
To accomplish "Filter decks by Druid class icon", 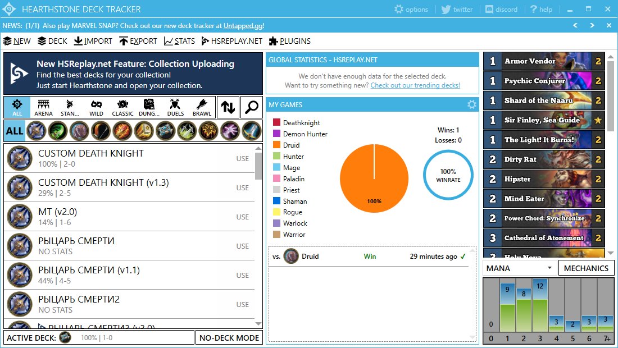I will 79,131.
